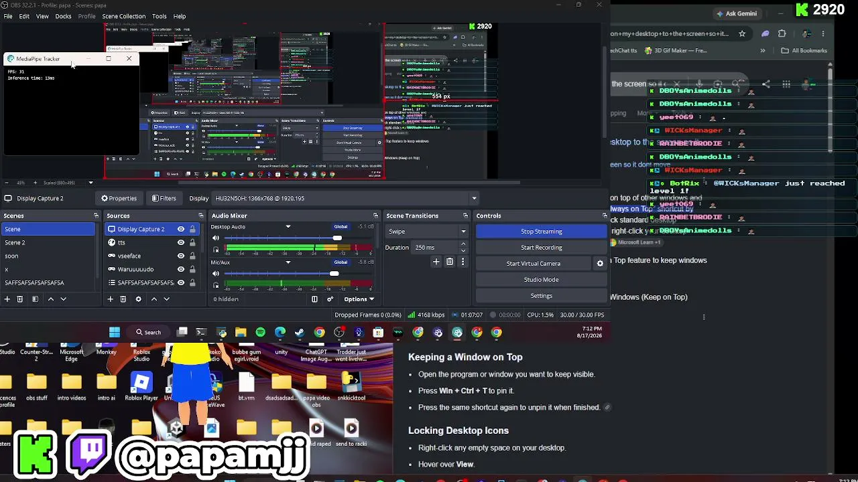The width and height of the screenshot is (858, 482).
Task: Open Chrome extensions puzzle icon
Action: pyautogui.click(x=782, y=33)
